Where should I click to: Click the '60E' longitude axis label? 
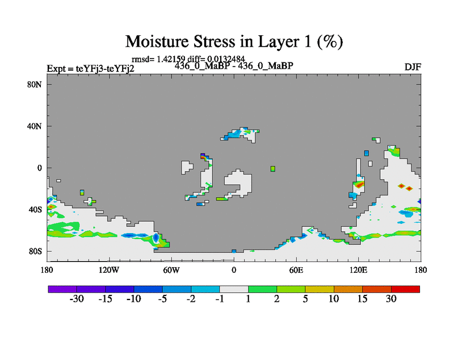click(x=296, y=269)
